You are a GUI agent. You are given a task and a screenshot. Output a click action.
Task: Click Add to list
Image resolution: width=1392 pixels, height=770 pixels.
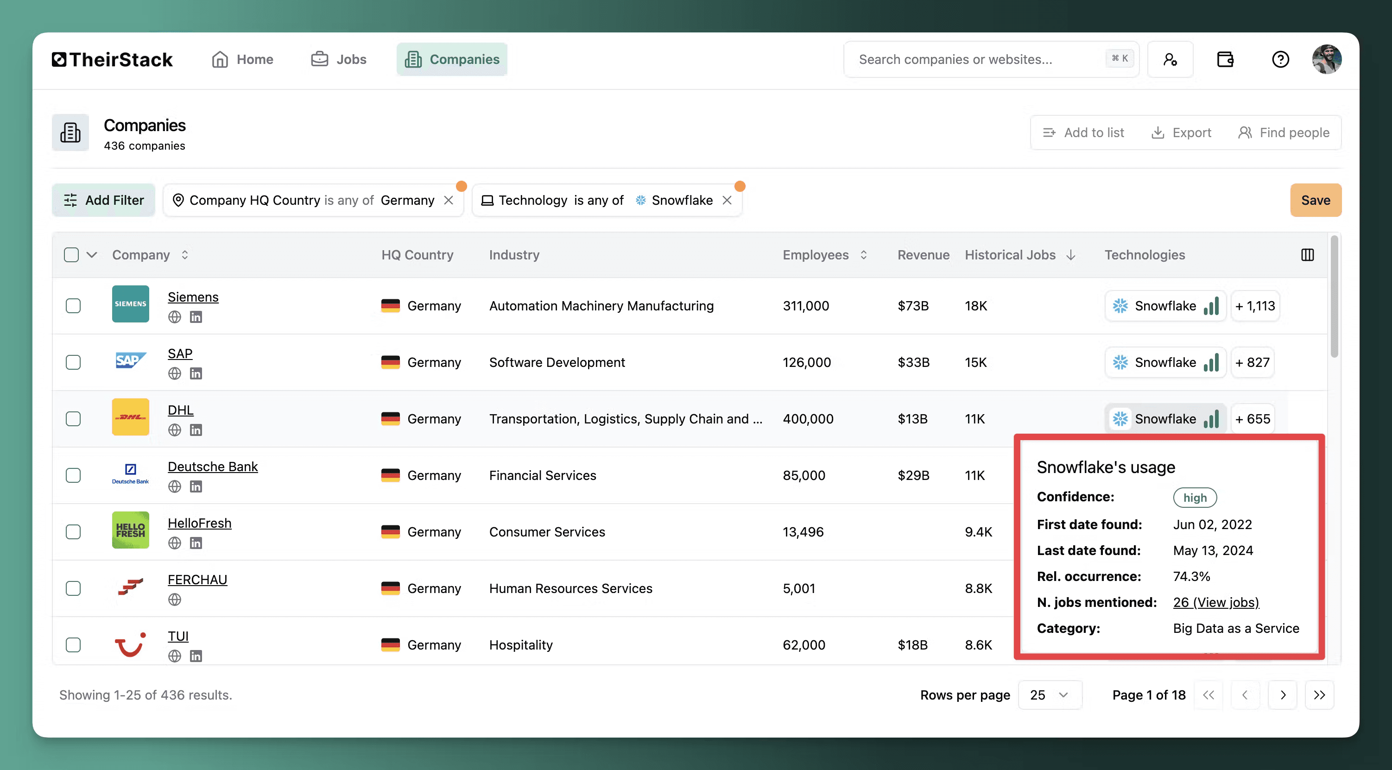(1083, 133)
